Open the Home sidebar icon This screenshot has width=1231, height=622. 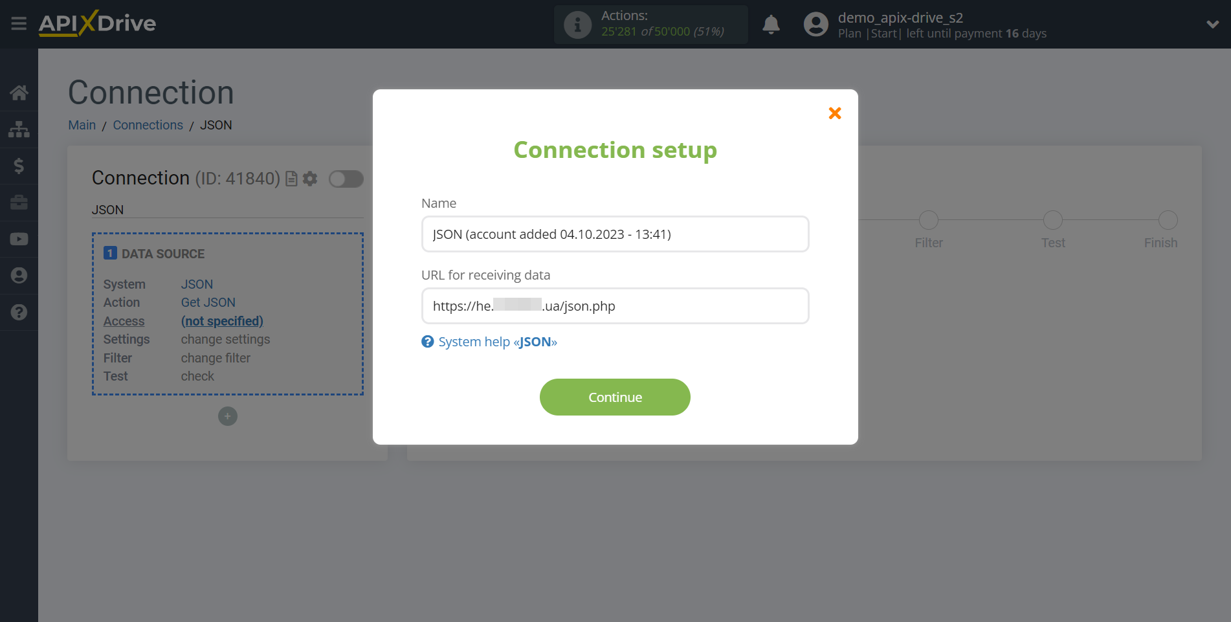click(19, 93)
